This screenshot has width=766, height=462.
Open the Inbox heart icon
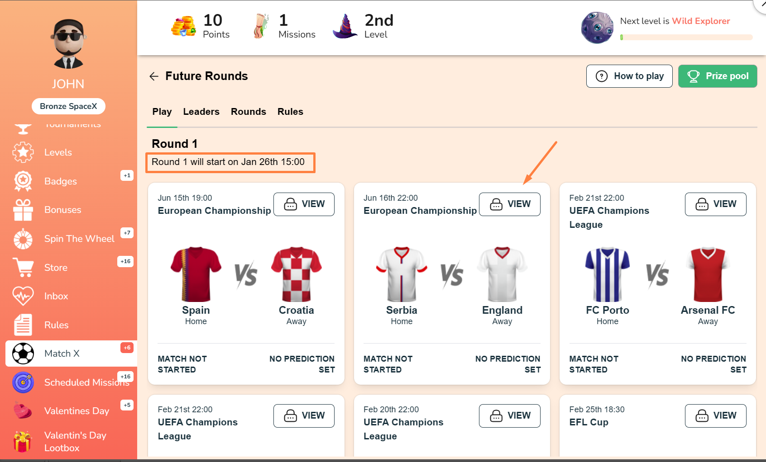pos(23,296)
